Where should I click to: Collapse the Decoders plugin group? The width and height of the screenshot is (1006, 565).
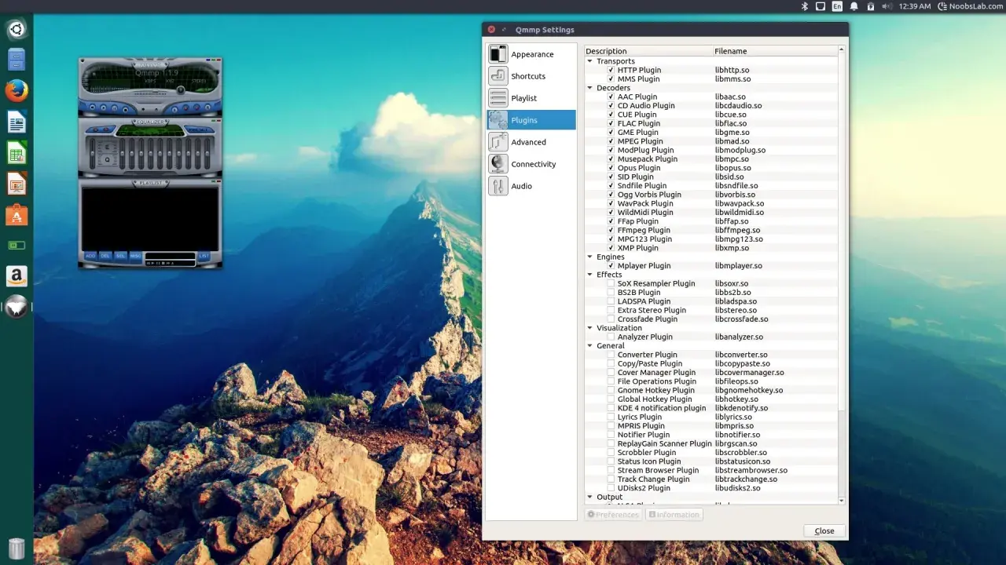pyautogui.click(x=589, y=88)
